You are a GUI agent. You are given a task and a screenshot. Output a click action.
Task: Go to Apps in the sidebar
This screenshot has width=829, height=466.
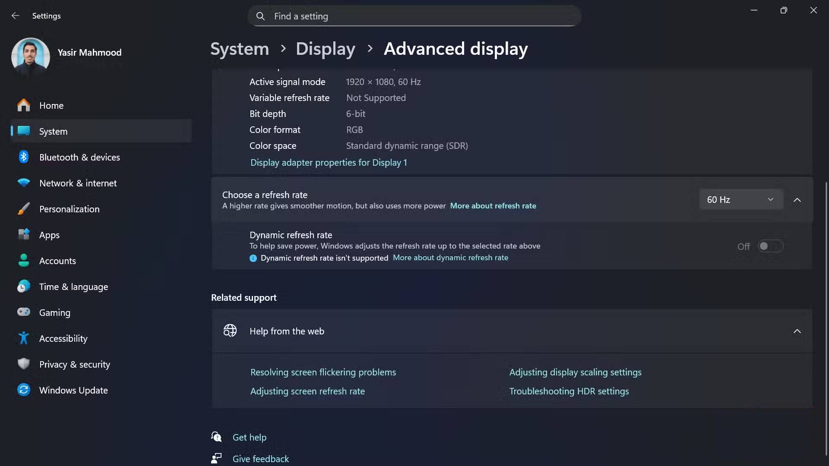click(x=49, y=235)
